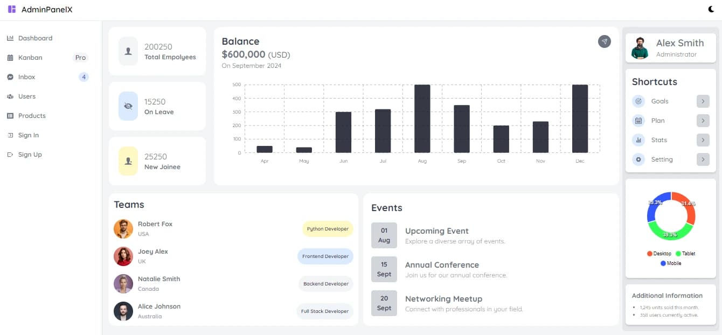722x335 pixels.
Task: Click the Total Employees person icon
Action: tap(128, 51)
